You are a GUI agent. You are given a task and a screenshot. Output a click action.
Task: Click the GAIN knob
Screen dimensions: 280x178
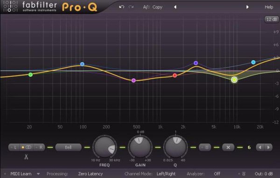tap(140, 147)
